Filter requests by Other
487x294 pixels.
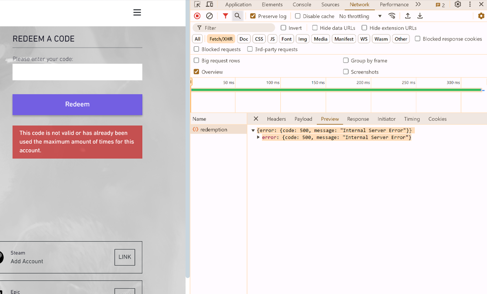401,39
